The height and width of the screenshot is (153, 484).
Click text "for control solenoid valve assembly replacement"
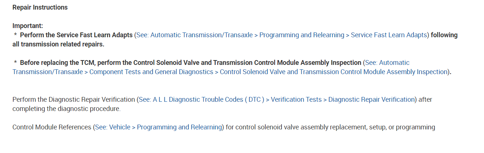(x=299, y=127)
